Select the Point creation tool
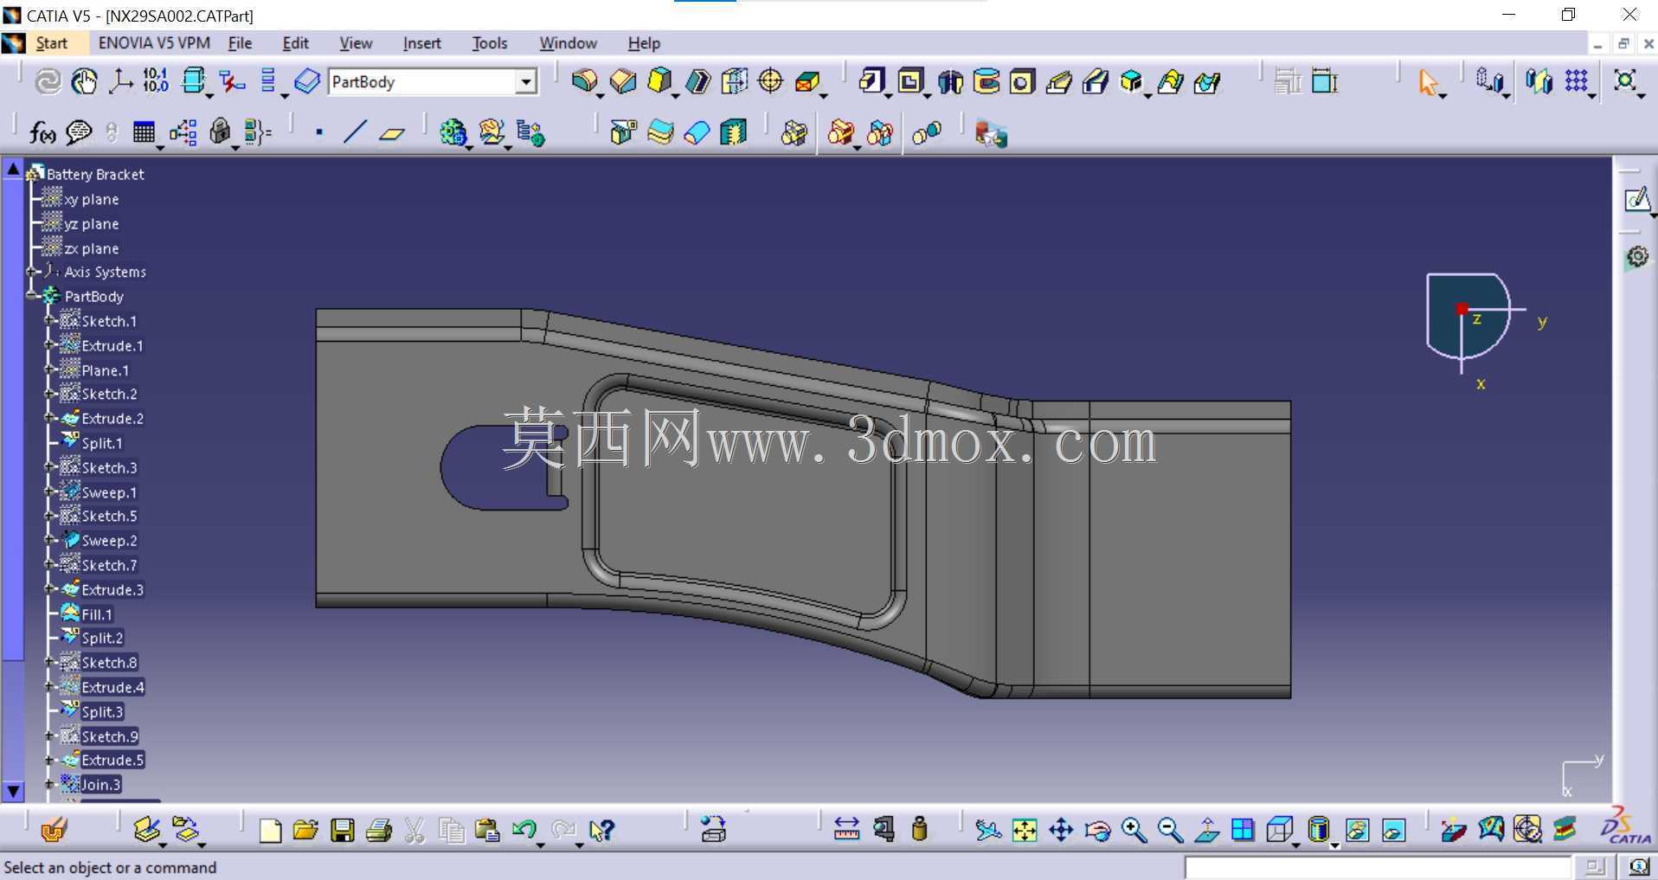Screen dimensions: 1658x880 319,132
